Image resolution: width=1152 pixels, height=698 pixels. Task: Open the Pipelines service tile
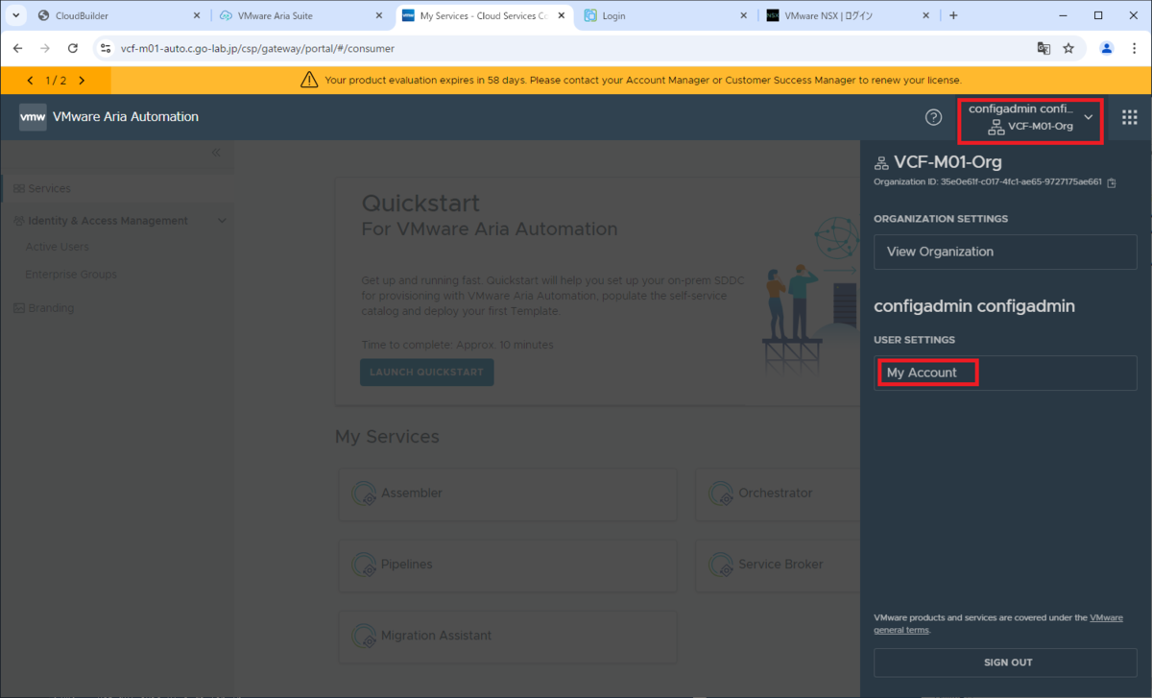[508, 565]
